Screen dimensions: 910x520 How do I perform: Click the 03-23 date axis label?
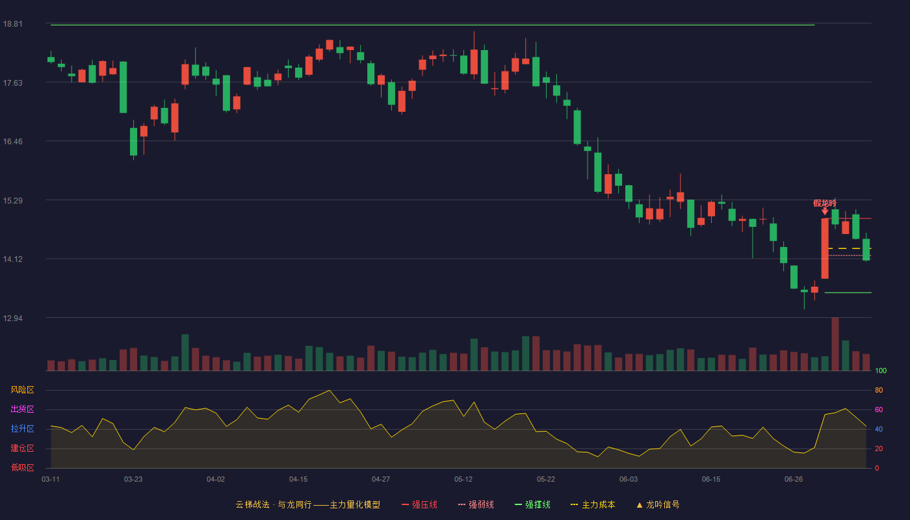[133, 479]
